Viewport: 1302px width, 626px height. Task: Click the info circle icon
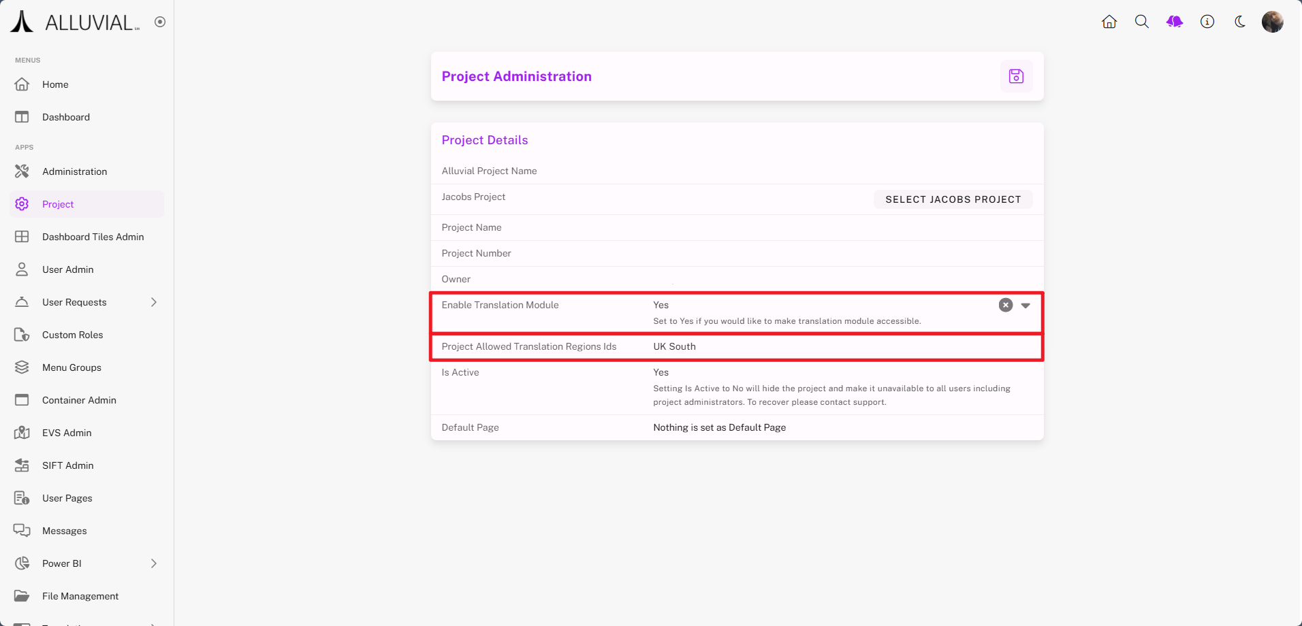pyautogui.click(x=1207, y=22)
